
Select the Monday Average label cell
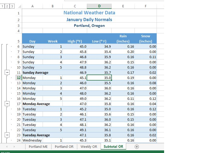(32, 104)
